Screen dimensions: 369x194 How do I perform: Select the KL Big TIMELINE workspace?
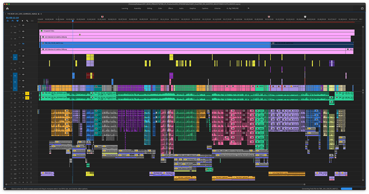pos(233,8)
